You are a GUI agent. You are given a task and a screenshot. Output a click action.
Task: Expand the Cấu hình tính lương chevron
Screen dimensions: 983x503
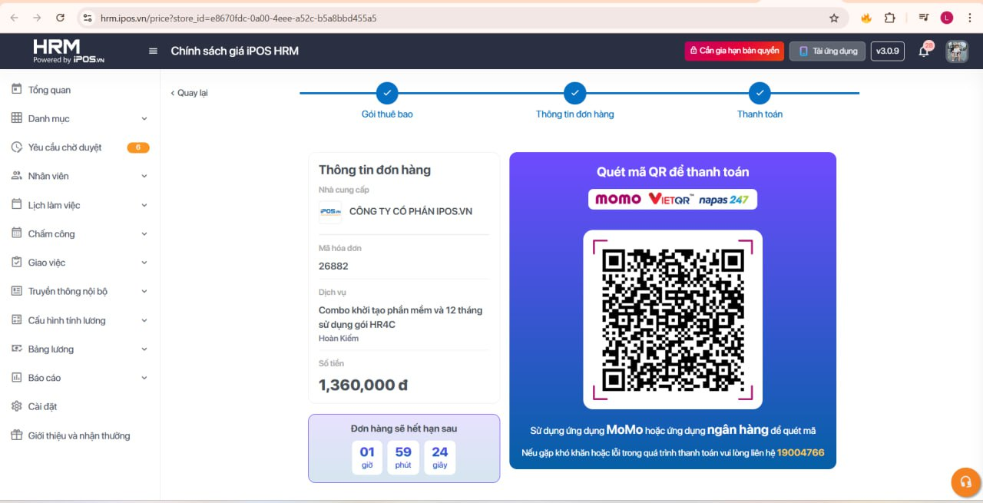[144, 320]
